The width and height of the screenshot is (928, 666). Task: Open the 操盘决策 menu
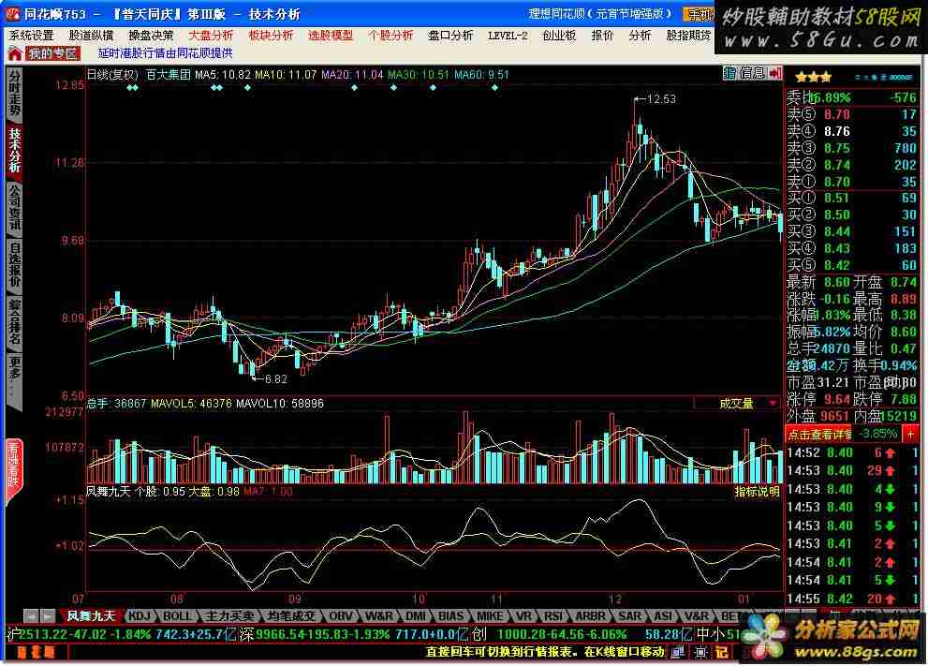click(151, 36)
